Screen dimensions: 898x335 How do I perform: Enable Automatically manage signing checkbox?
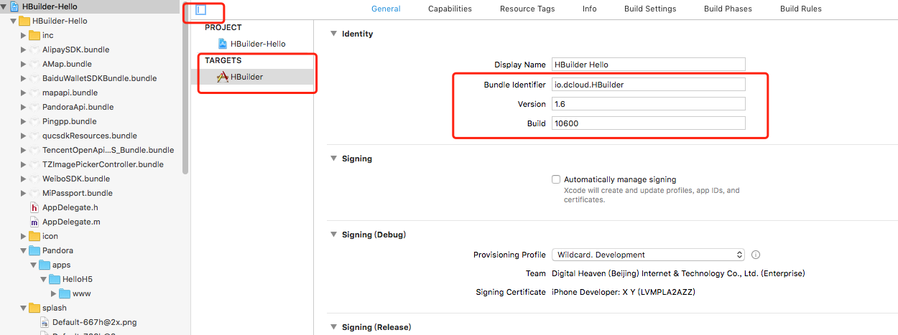point(556,179)
